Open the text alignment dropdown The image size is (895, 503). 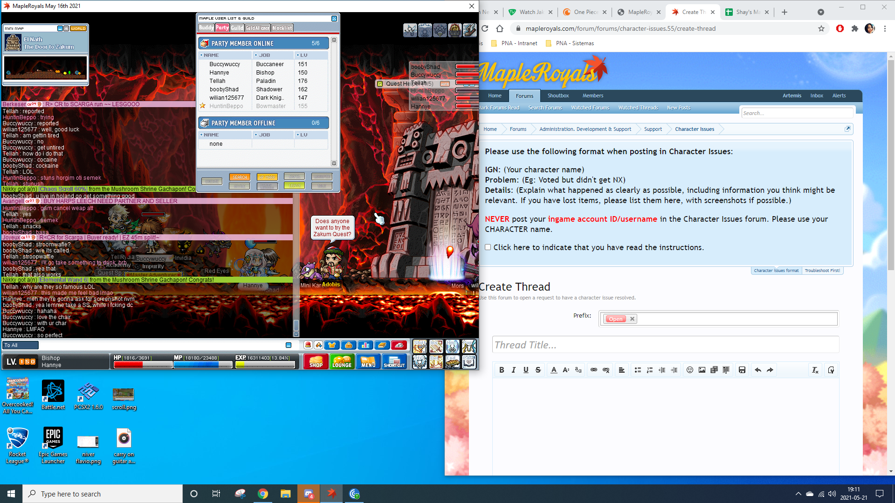(x=621, y=370)
